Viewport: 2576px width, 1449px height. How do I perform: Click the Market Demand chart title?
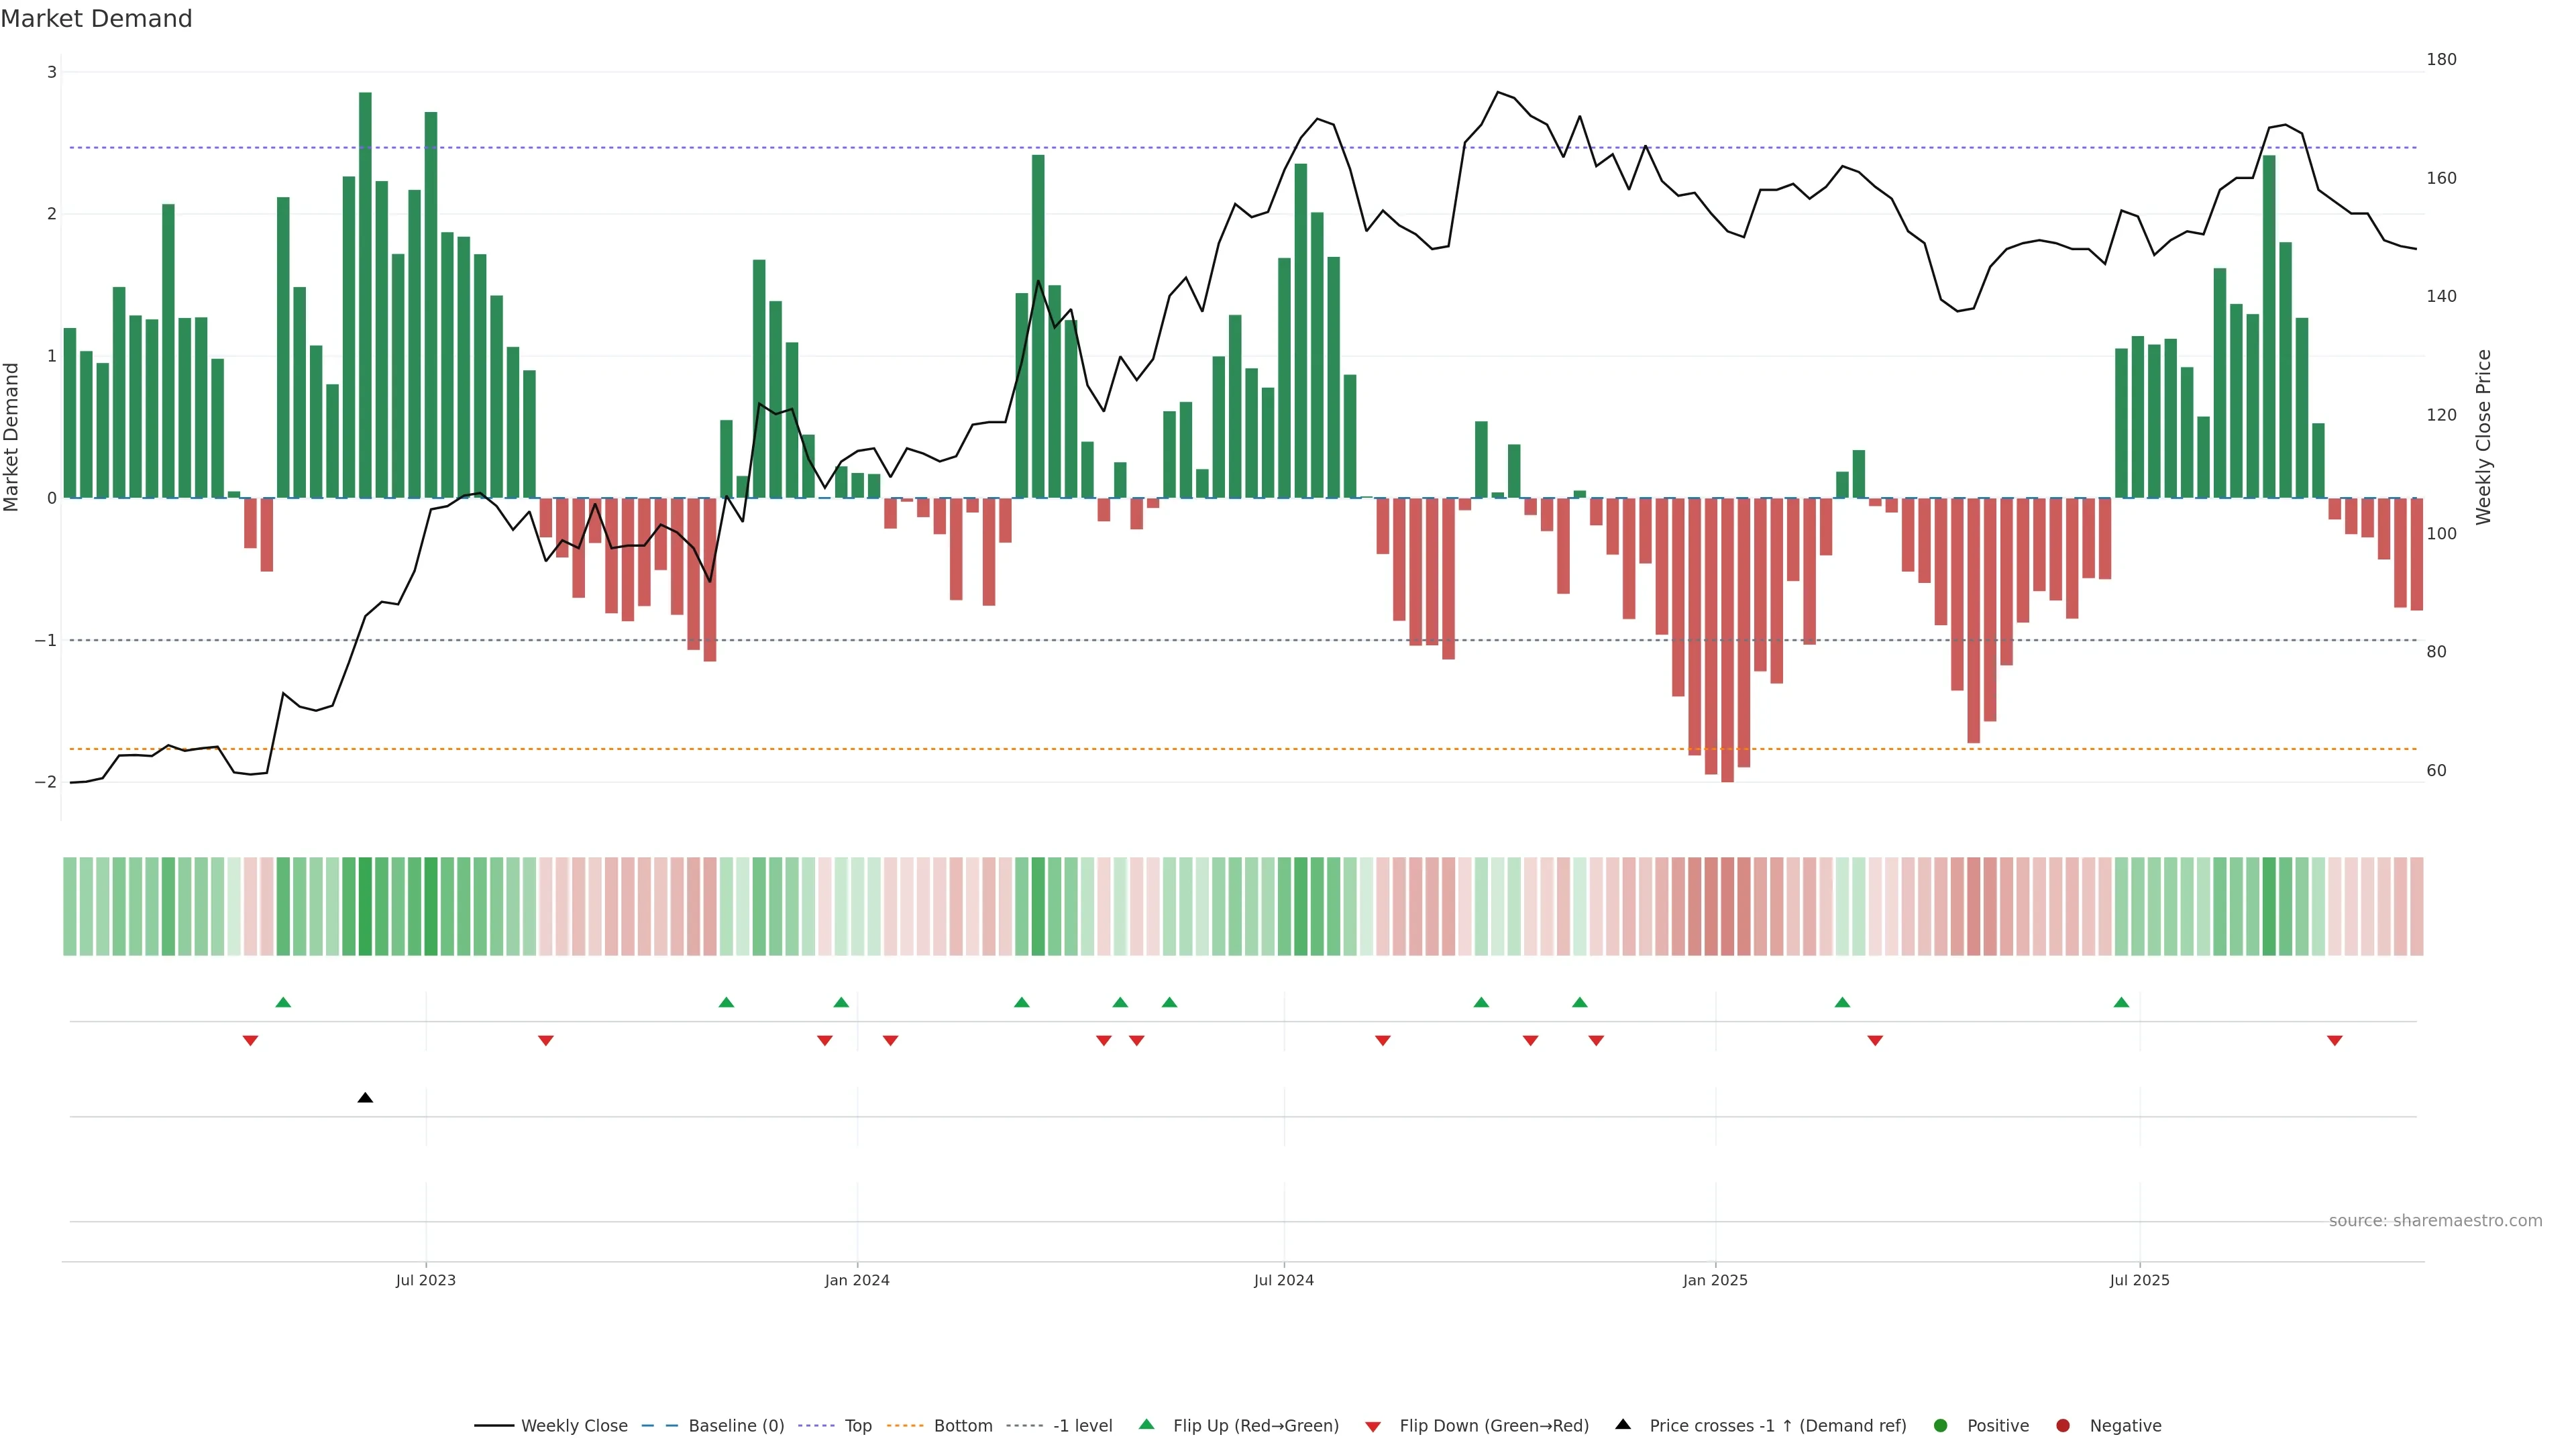(96, 19)
